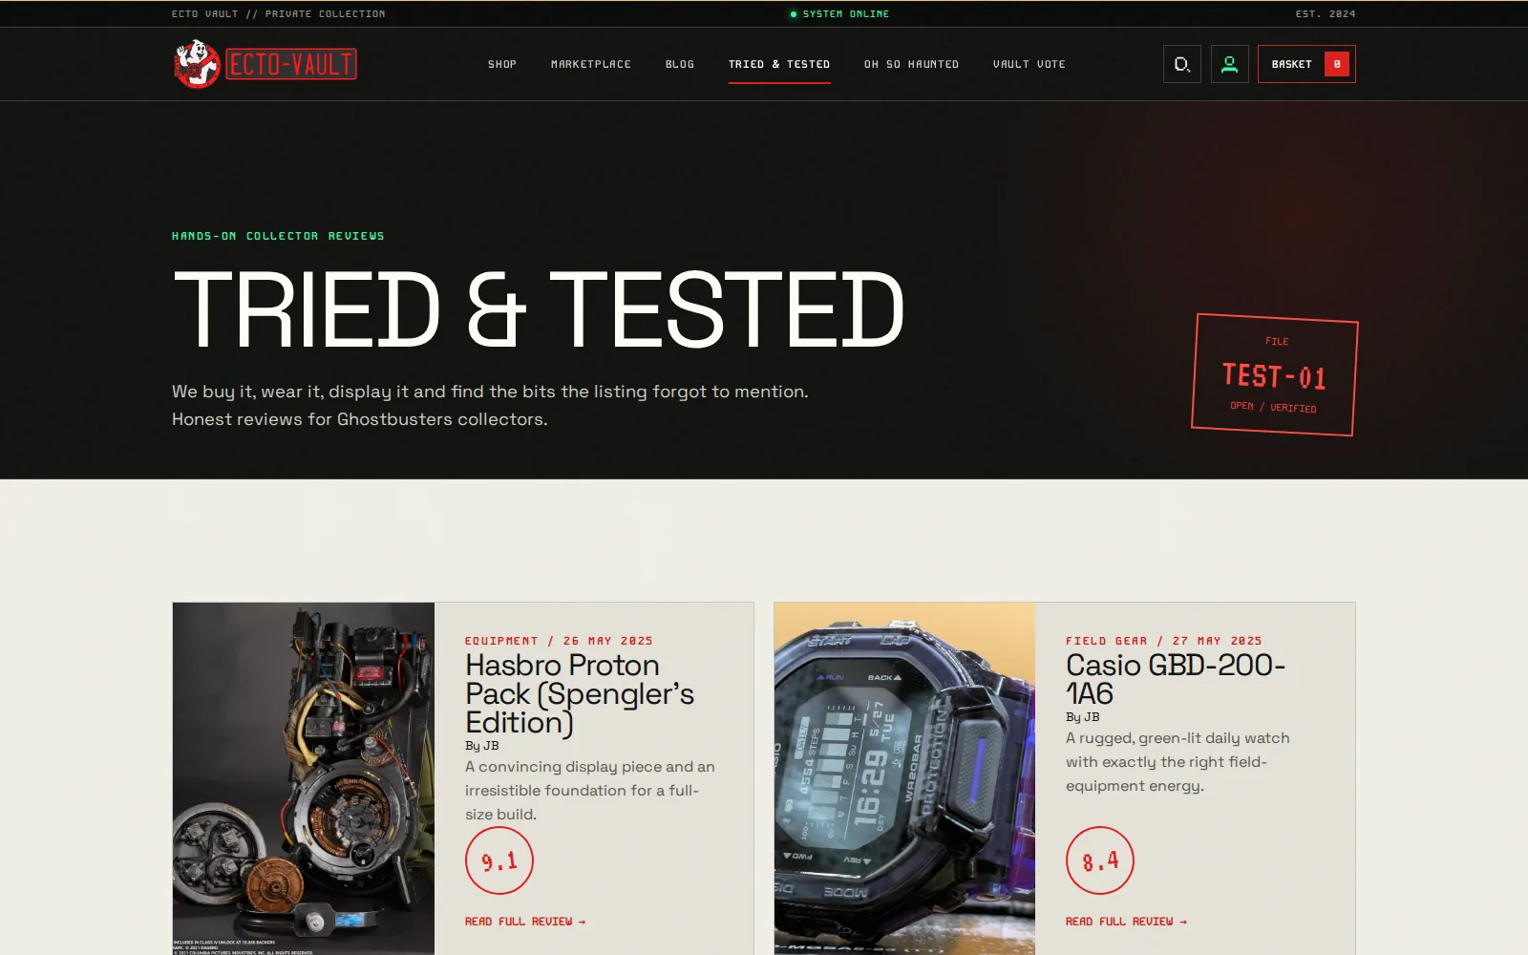The image size is (1528, 955).
Task: Go to the Vault Vote page
Action: point(1029,64)
